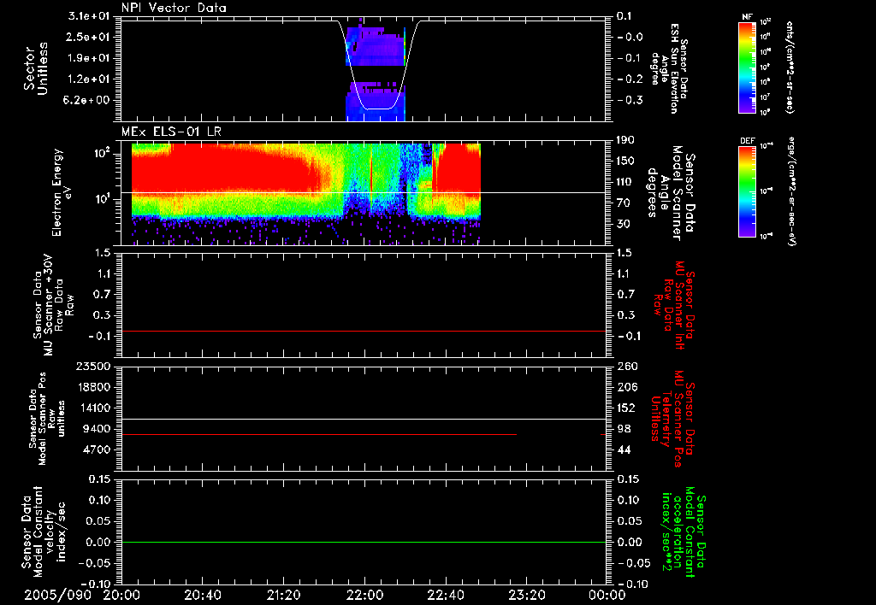The image size is (876, 605).
Task: Click the 23500 scanner position tick
Action: [x=92, y=367]
